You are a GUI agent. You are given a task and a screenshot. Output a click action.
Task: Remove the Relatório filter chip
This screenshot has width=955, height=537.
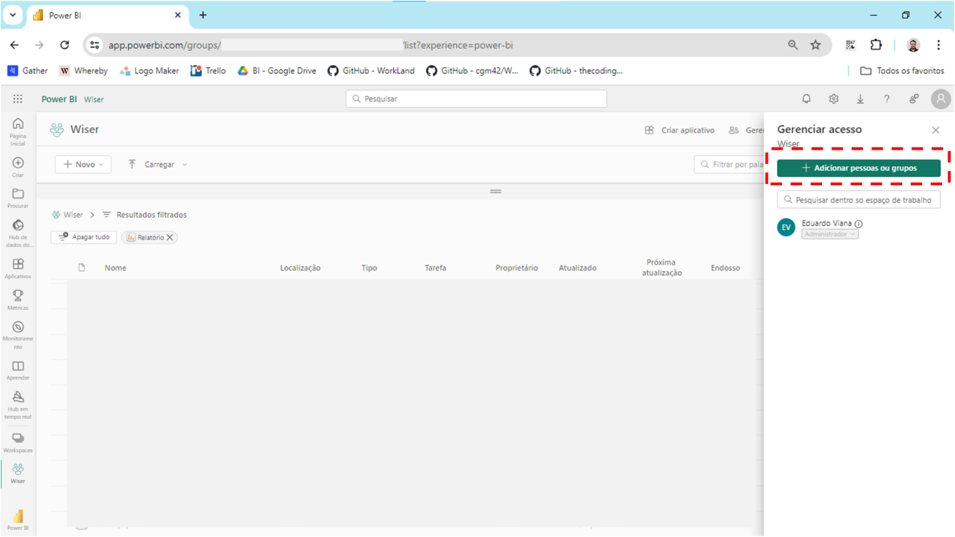pyautogui.click(x=170, y=237)
